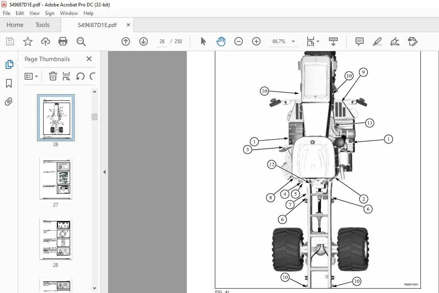Open the Window menu
This screenshot has width=439, height=293.
(69, 13)
